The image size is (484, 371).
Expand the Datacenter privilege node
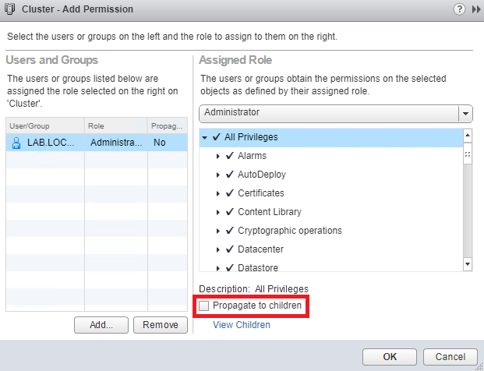tap(218, 249)
